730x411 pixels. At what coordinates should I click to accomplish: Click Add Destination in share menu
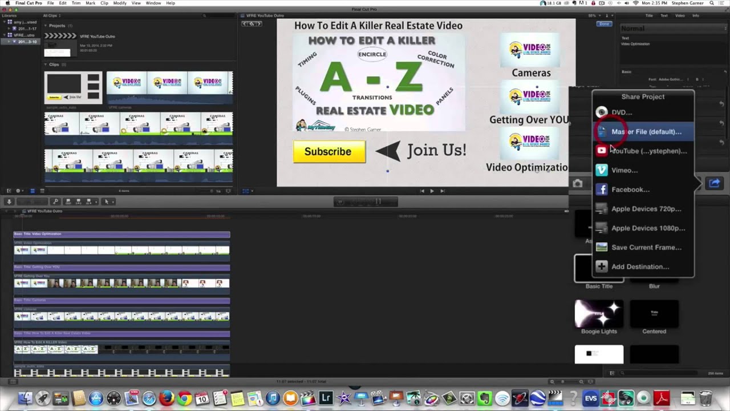click(643, 267)
